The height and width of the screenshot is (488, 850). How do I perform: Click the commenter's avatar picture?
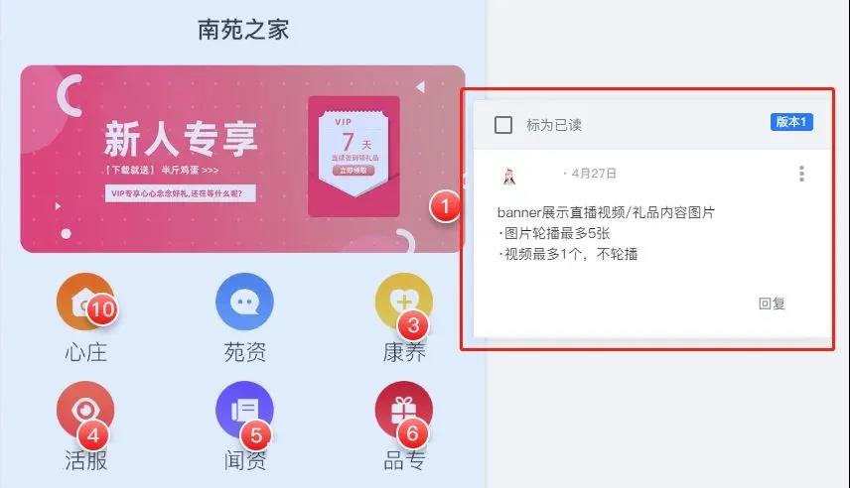tap(509, 176)
